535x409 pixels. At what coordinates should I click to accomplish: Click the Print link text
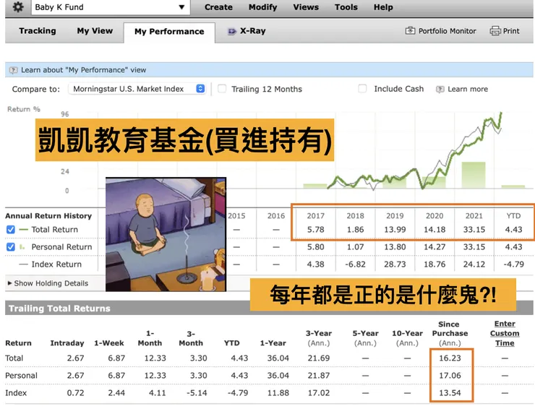tap(511, 31)
